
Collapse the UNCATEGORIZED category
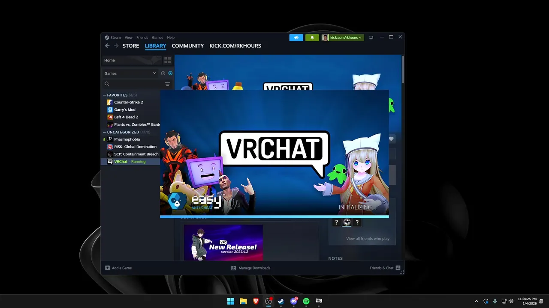click(104, 132)
